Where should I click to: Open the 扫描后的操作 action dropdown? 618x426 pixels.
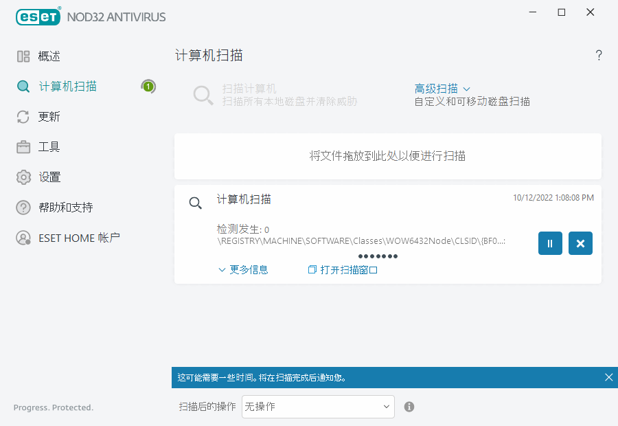click(317, 407)
